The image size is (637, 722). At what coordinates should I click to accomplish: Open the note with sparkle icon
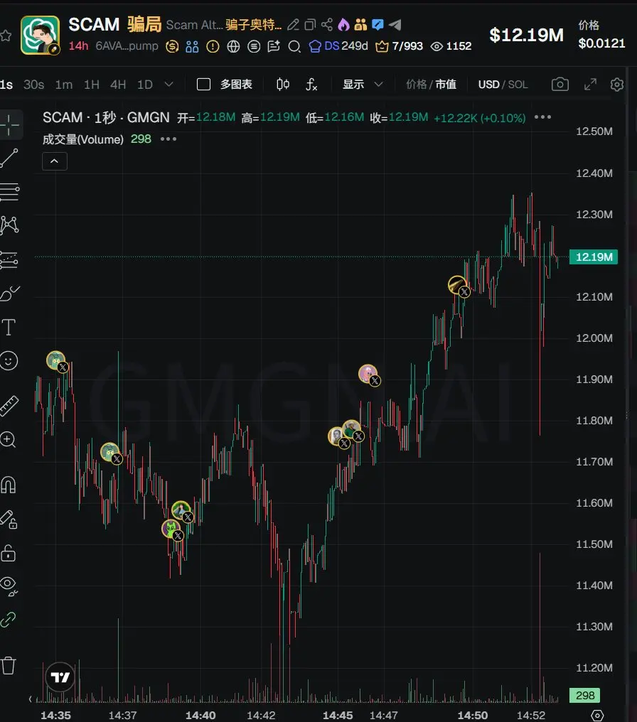[274, 46]
